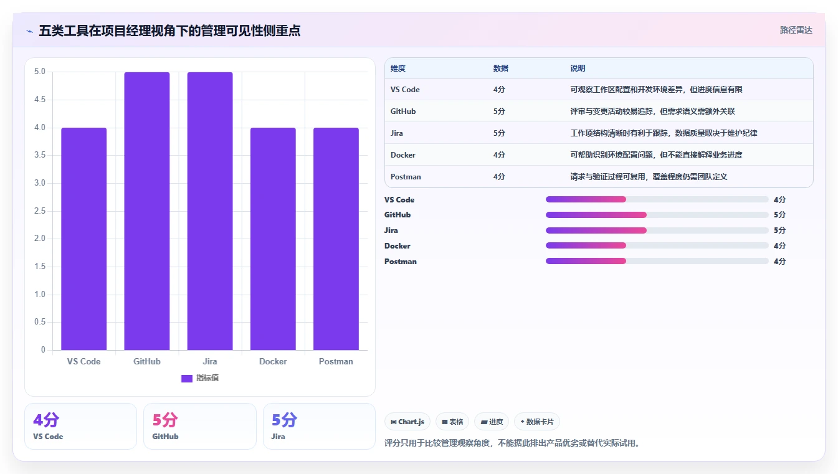Image resolution: width=838 pixels, height=474 pixels.
Task: Click the 路径雷达 label in the header
Action: 796,30
